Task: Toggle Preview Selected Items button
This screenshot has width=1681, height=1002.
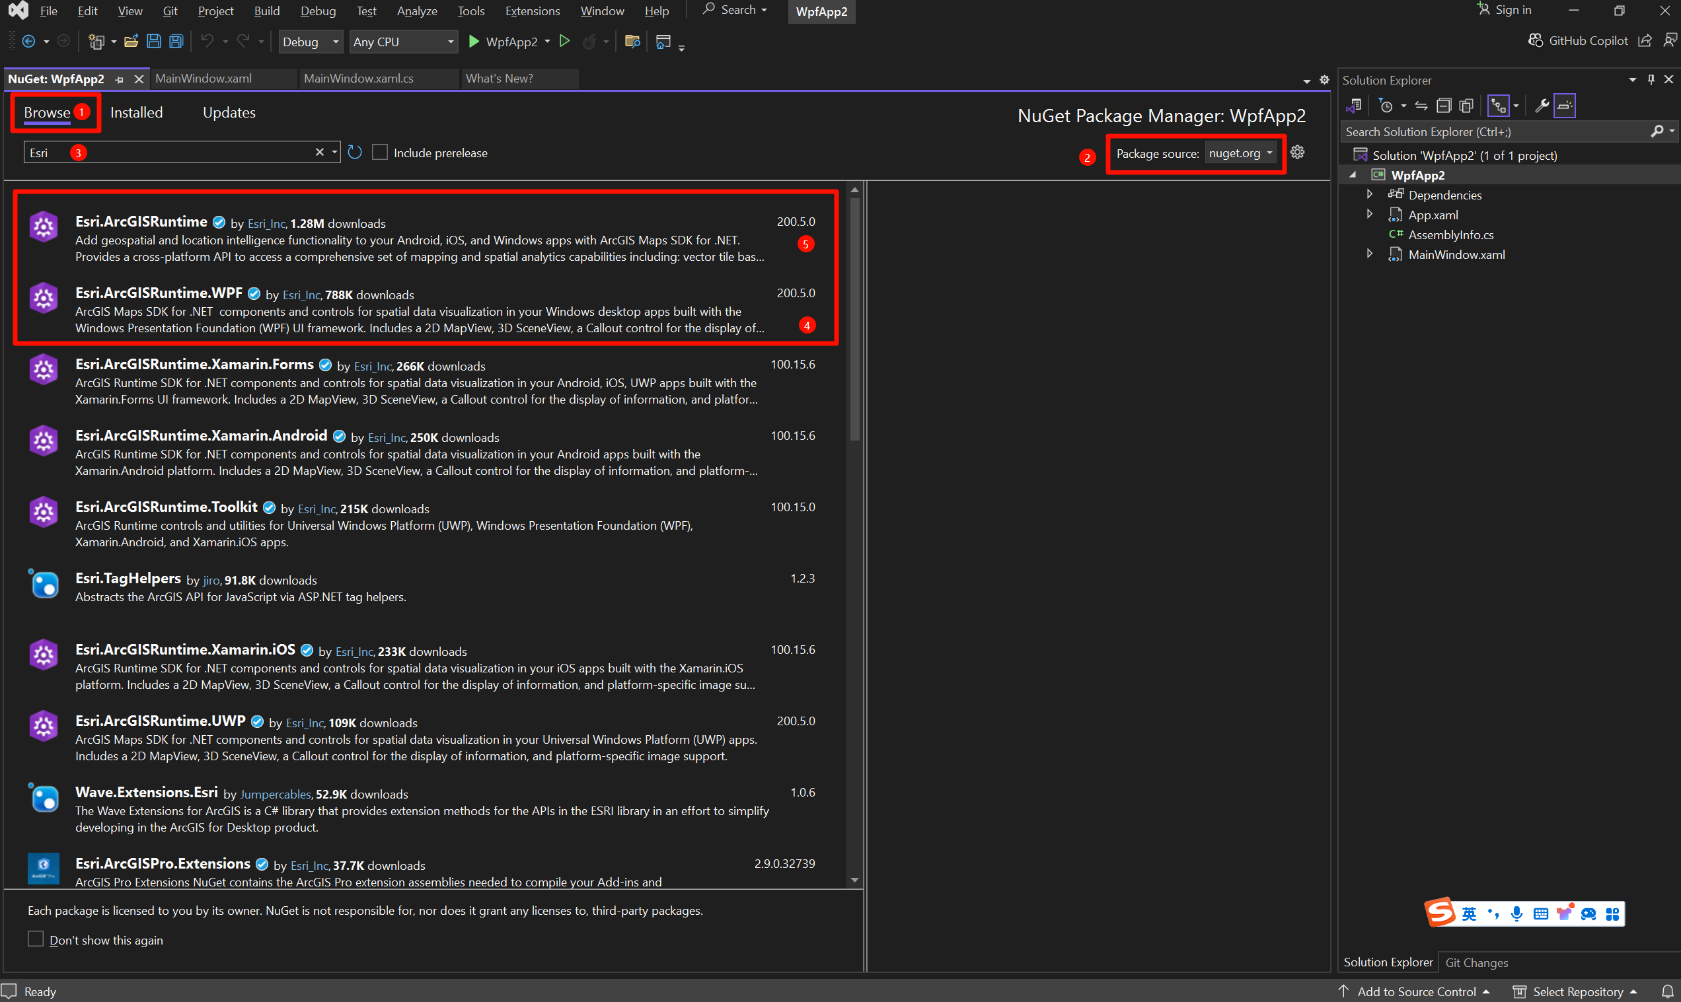Action: [x=1564, y=105]
